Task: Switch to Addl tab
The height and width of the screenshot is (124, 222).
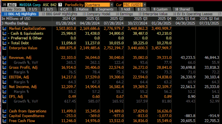Action: [x=126, y=9]
